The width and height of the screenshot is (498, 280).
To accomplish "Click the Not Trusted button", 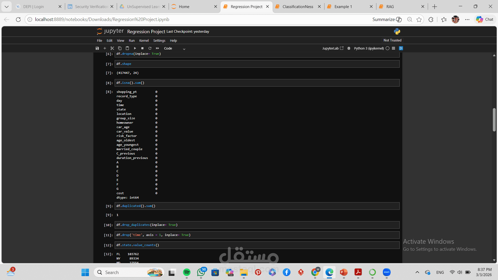I will (392, 40).
